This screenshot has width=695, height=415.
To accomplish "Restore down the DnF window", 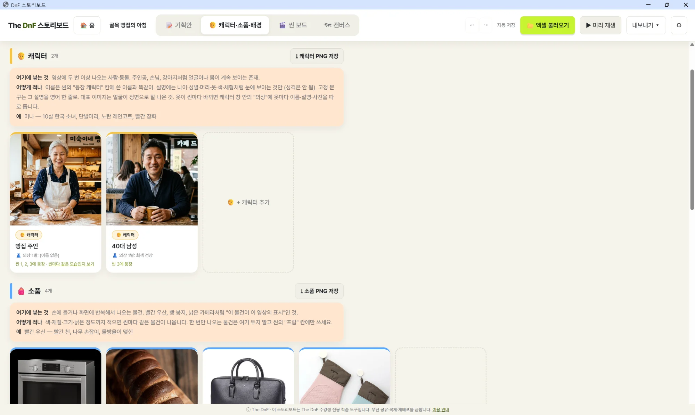I will pyautogui.click(x=667, y=5).
